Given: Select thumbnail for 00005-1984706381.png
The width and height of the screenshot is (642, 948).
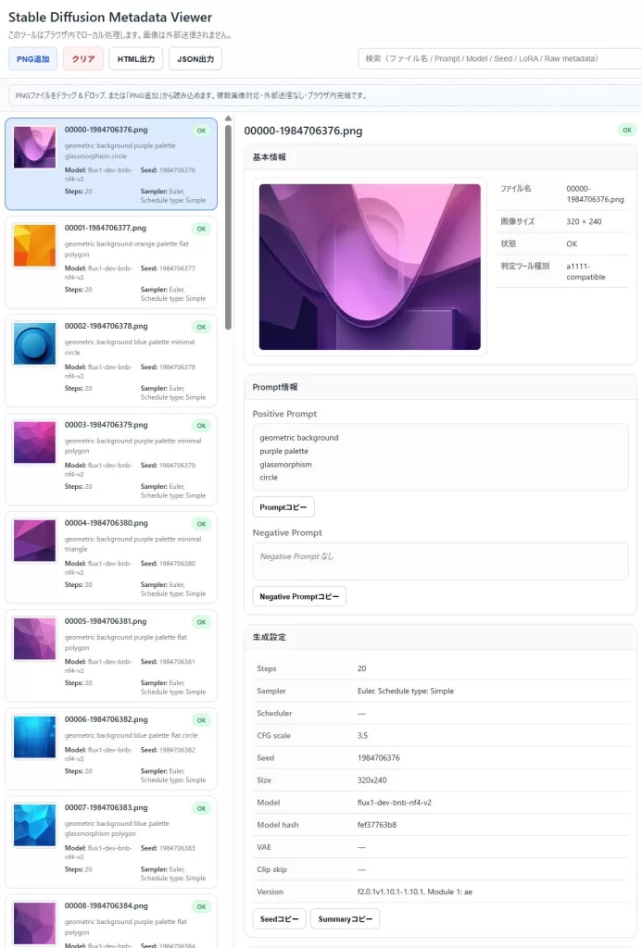Looking at the screenshot, I should 35,639.
